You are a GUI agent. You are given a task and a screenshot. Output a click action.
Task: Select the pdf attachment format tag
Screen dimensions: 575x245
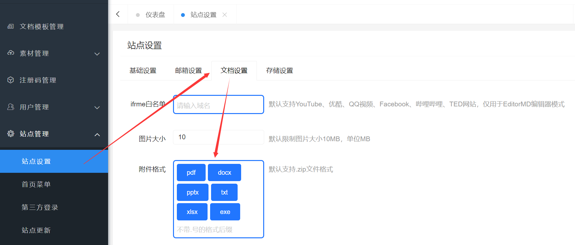click(191, 172)
